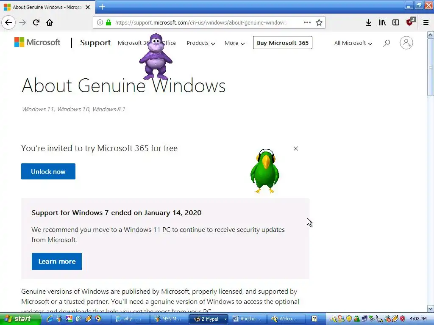Click the Unlock now button
This screenshot has width=434, height=325.
(48, 171)
